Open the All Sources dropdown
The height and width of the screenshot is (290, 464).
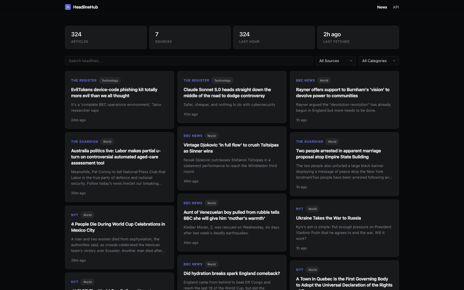(x=336, y=61)
